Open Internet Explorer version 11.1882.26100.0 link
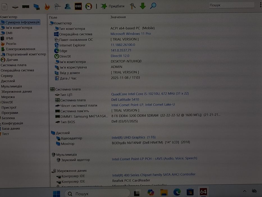The image size is (262, 197). 123,45
